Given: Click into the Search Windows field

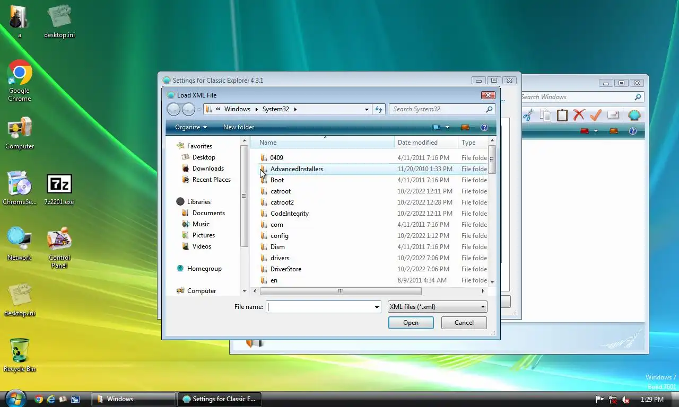Looking at the screenshot, I should click(x=577, y=97).
